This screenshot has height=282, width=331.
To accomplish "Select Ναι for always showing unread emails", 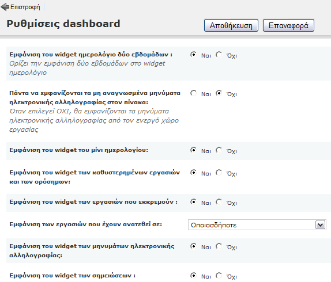I will (x=193, y=93).
